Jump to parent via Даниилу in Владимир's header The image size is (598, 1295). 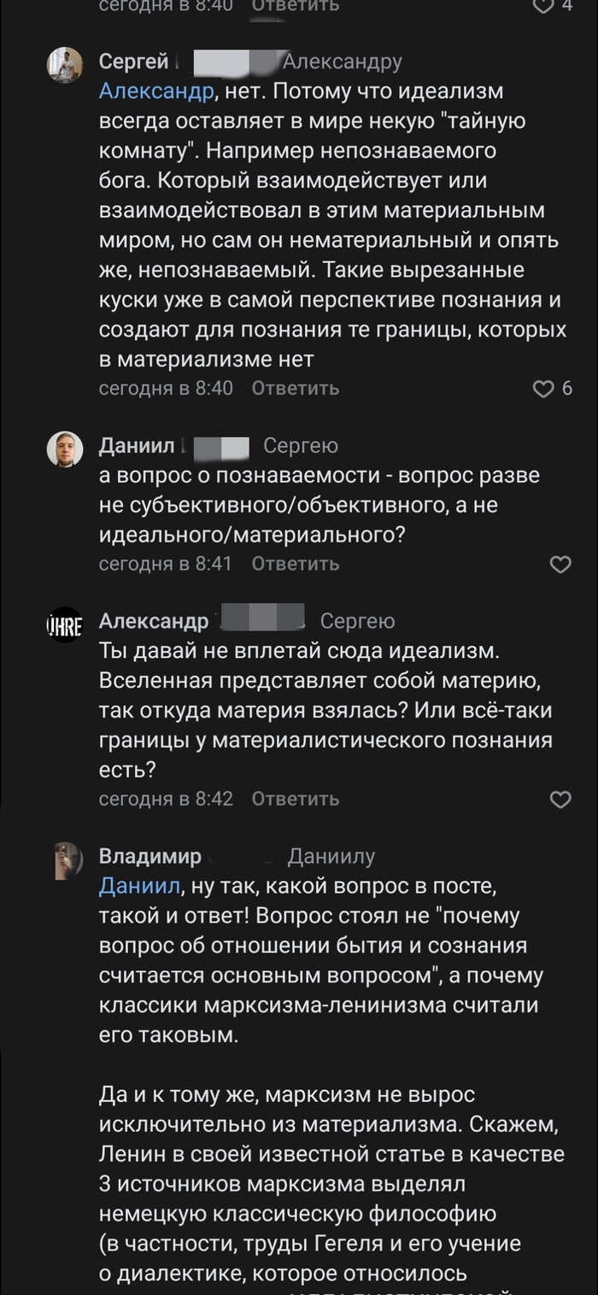tap(331, 856)
